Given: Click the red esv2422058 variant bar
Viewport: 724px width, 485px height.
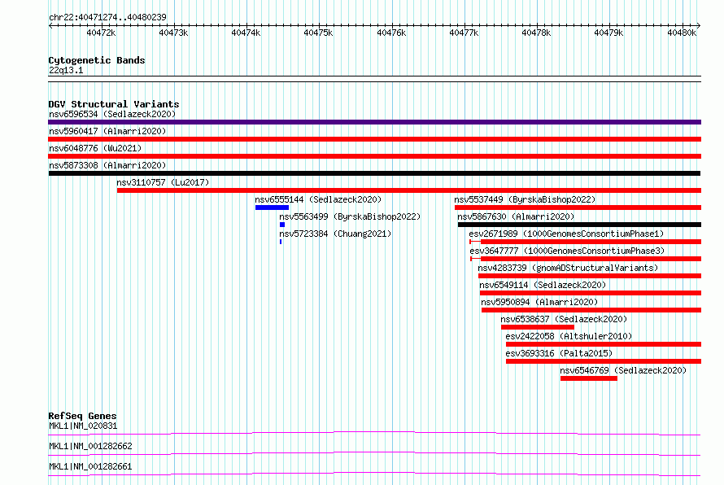Looking at the screenshot, I should tap(604, 344).
